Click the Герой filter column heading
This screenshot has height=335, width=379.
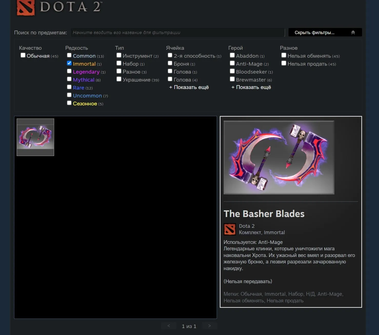click(235, 48)
